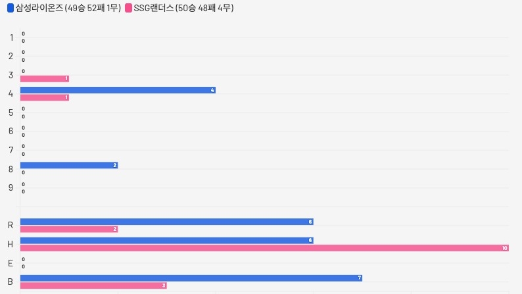
Task: Select the pink H row bar showing 10
Action: coord(264,248)
